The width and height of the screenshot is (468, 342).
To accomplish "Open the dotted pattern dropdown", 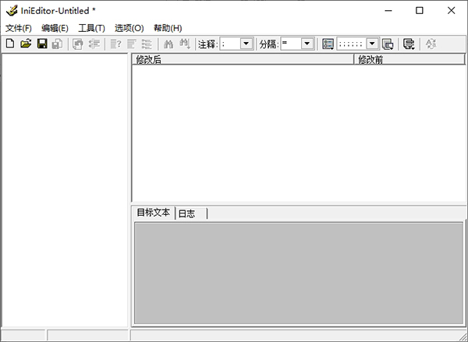I will click(x=372, y=44).
